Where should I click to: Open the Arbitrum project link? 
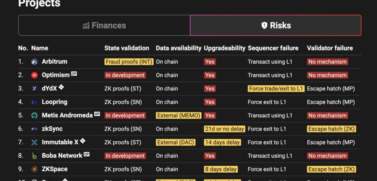point(54,62)
